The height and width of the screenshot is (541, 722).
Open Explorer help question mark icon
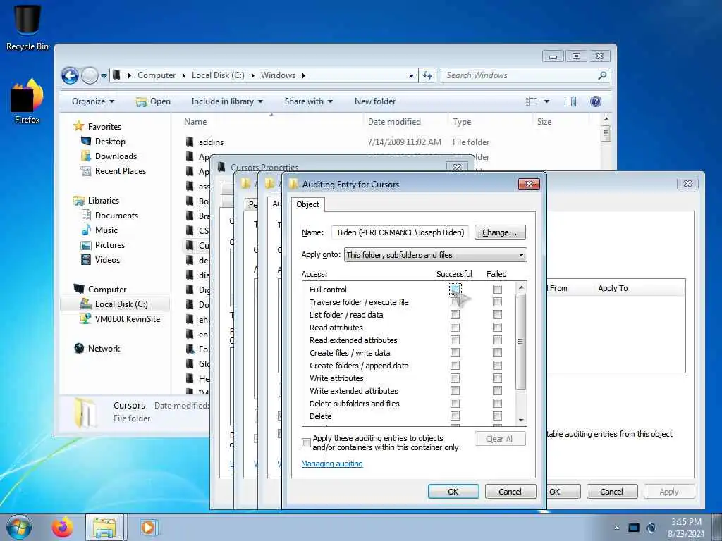(x=595, y=101)
